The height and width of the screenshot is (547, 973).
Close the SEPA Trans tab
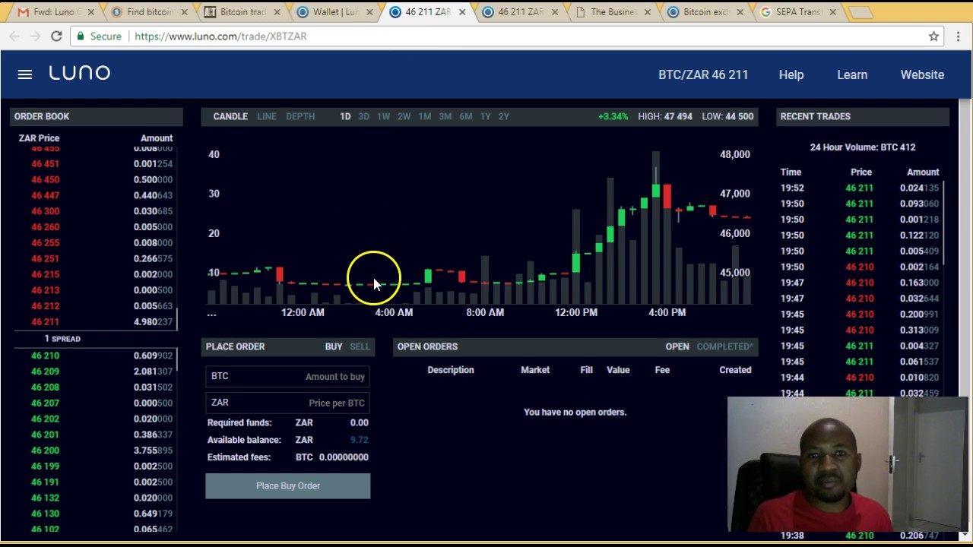tap(832, 12)
